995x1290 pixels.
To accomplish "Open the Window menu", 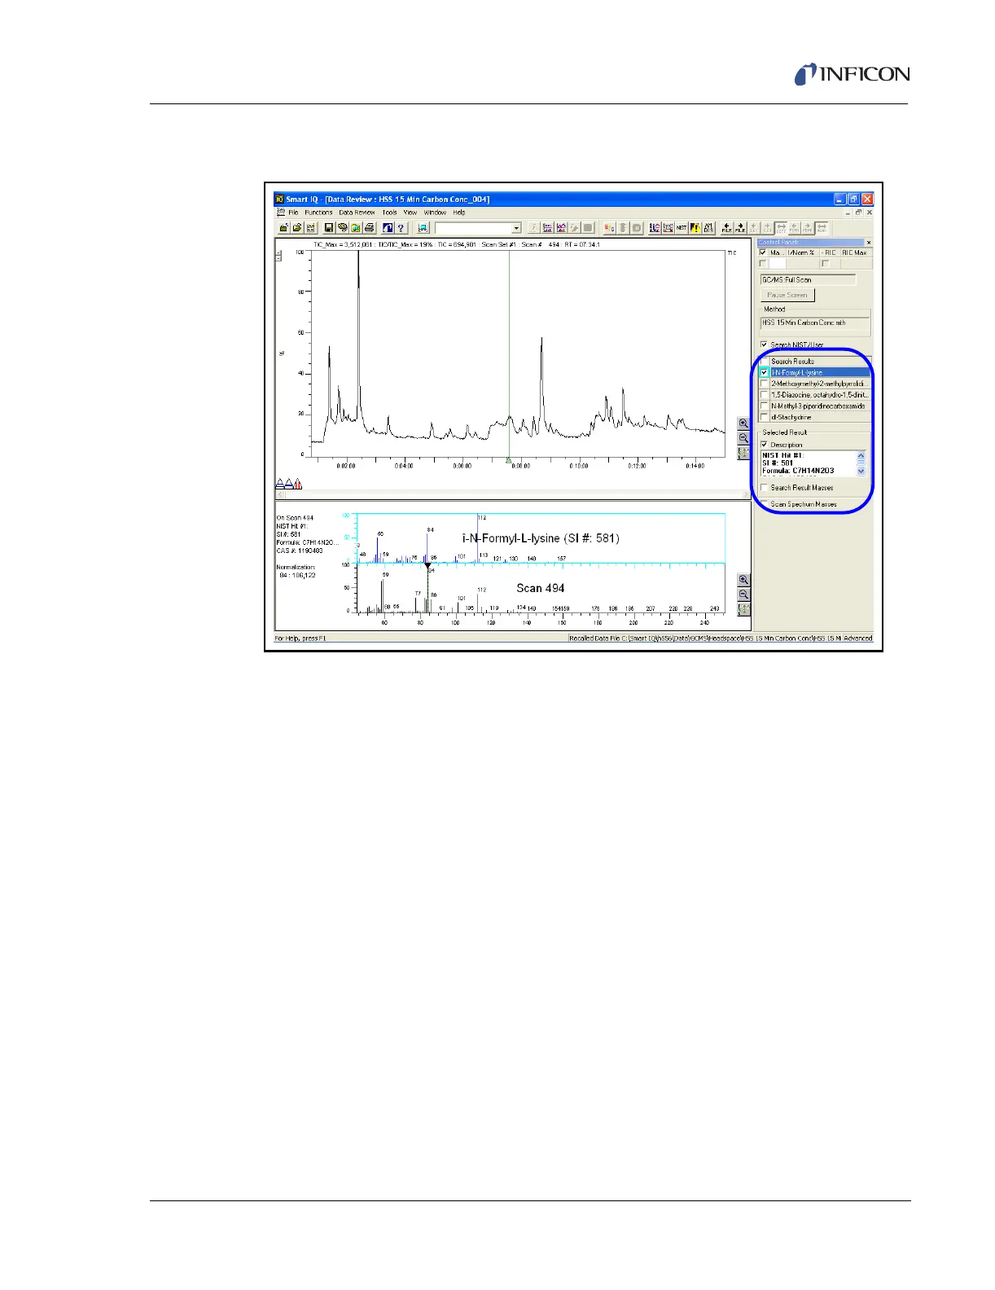I will click(435, 213).
